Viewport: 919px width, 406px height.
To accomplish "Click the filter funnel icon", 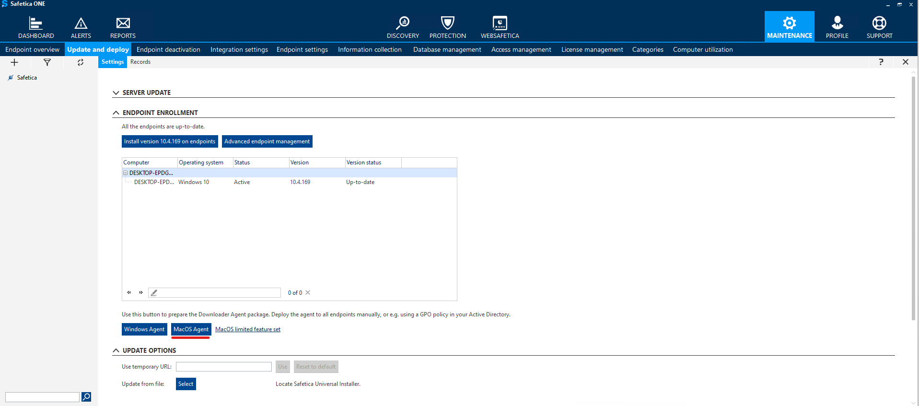I will [x=47, y=62].
